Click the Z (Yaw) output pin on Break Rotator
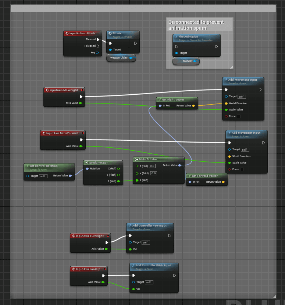The width and height of the screenshot is (285, 305). (x=119, y=181)
